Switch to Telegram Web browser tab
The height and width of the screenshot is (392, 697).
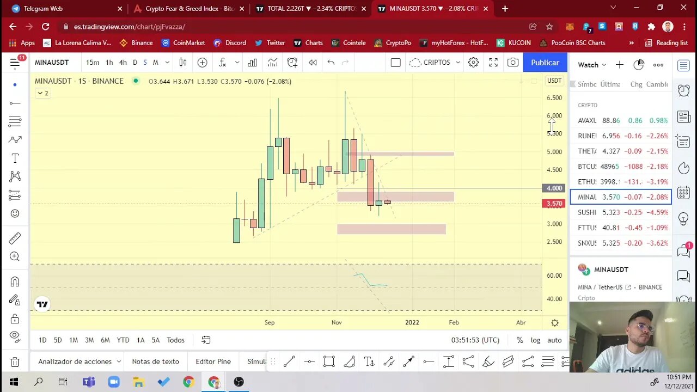(x=65, y=9)
